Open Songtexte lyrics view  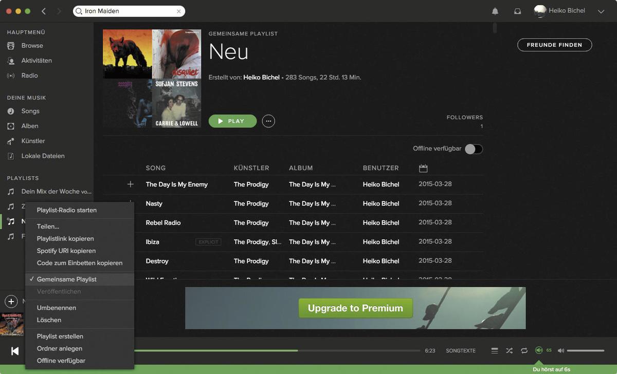(461, 351)
